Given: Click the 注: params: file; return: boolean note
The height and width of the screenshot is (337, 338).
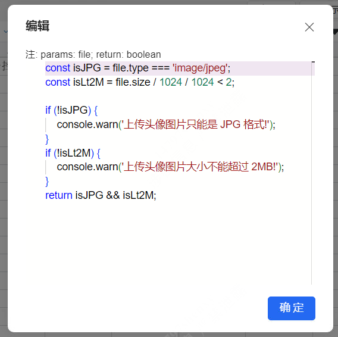Looking at the screenshot, I should click(x=93, y=54).
